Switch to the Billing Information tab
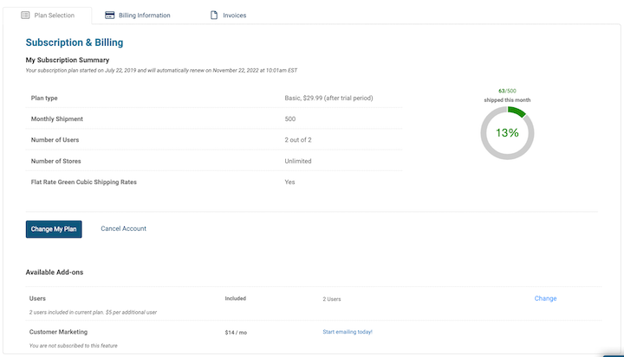This screenshot has width=624, height=357. 137,16
